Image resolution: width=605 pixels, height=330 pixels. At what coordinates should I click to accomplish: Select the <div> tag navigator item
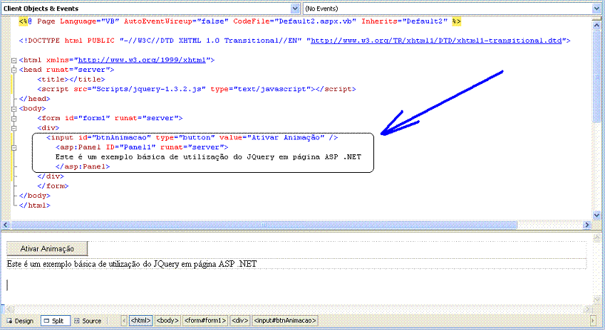coord(239,320)
